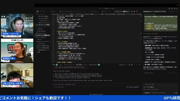Close the bottom panel
The image size is (180, 101).
tap(139, 65)
